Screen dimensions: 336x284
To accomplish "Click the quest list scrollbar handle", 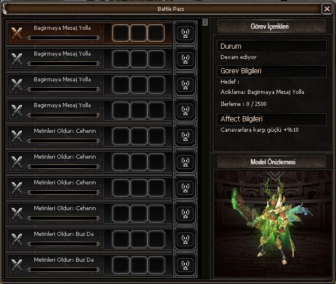I will 205,22.
